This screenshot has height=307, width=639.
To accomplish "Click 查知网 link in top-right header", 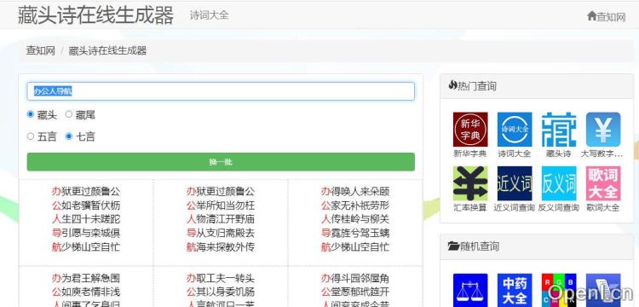I will click(611, 17).
